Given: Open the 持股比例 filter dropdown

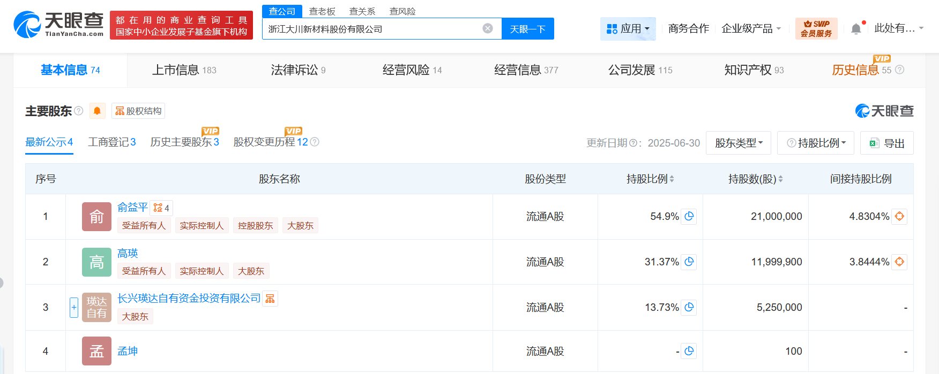Looking at the screenshot, I should pos(816,143).
